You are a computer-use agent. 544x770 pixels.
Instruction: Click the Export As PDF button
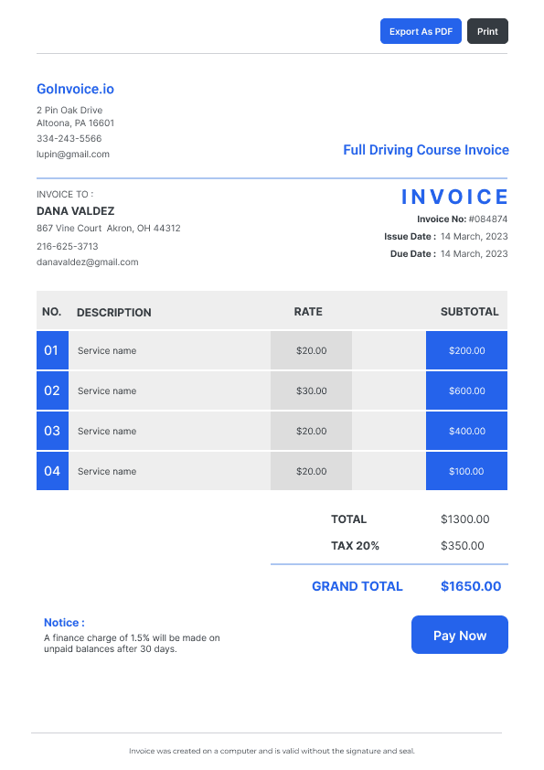421,31
